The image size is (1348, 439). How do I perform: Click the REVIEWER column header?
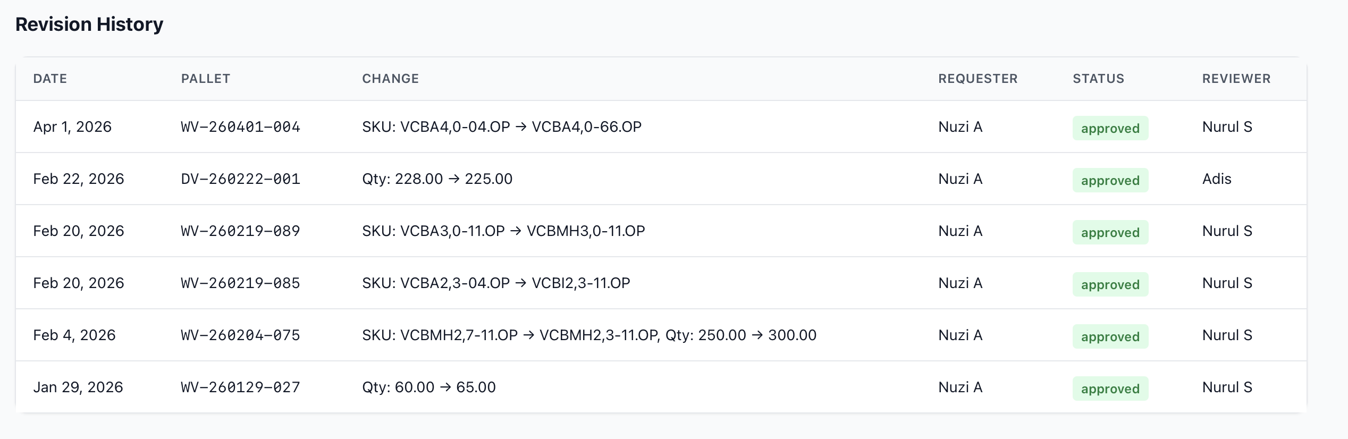[x=1236, y=79]
